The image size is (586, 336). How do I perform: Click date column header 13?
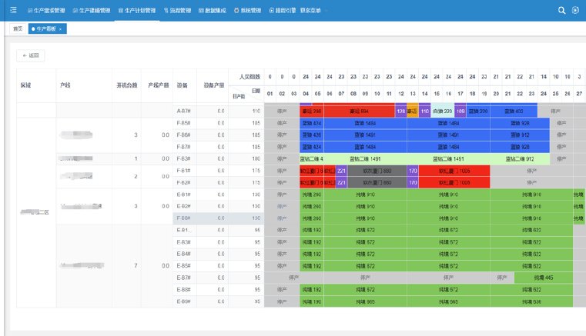click(x=413, y=94)
